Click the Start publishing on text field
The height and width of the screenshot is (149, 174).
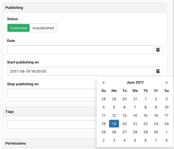coord(80,71)
